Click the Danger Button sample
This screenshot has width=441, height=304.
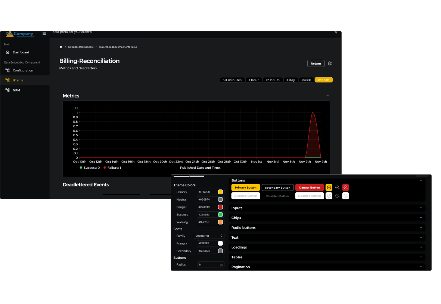point(309,187)
